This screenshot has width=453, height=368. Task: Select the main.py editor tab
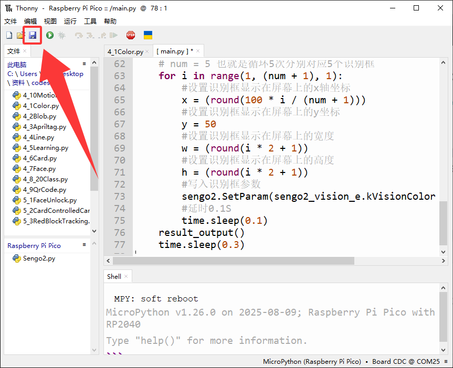pyautogui.click(x=175, y=51)
